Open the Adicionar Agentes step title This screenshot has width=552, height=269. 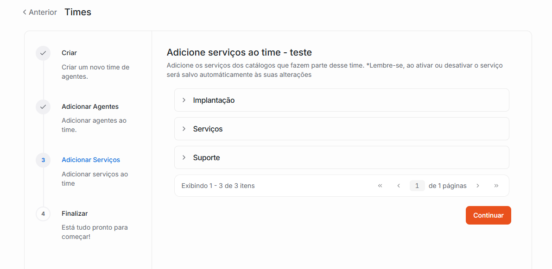click(x=90, y=106)
